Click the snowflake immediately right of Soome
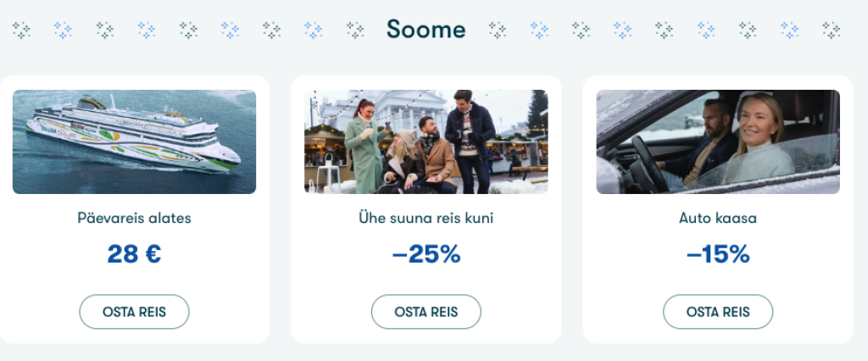 click(498, 31)
